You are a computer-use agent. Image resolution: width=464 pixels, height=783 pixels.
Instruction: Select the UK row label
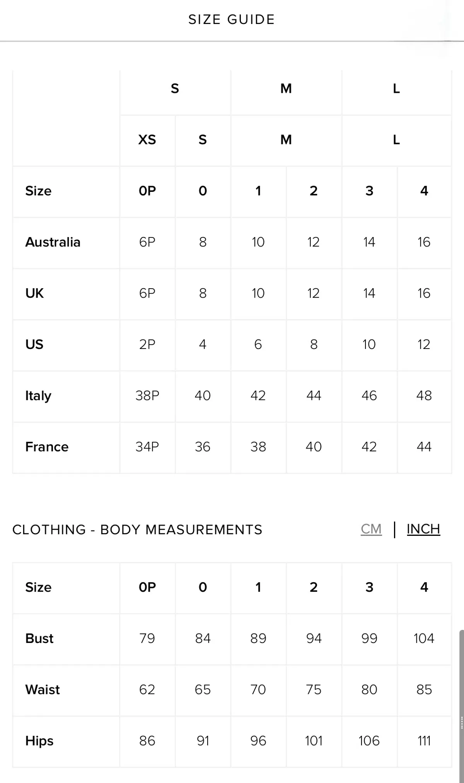coord(34,293)
